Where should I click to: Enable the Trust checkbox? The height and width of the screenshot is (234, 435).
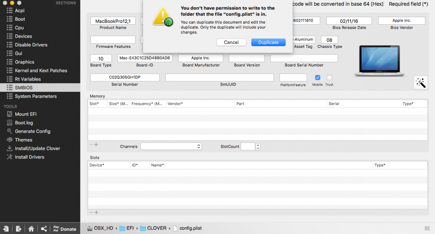pos(329,78)
